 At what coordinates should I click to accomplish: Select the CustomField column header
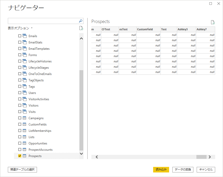[x=148, y=29]
